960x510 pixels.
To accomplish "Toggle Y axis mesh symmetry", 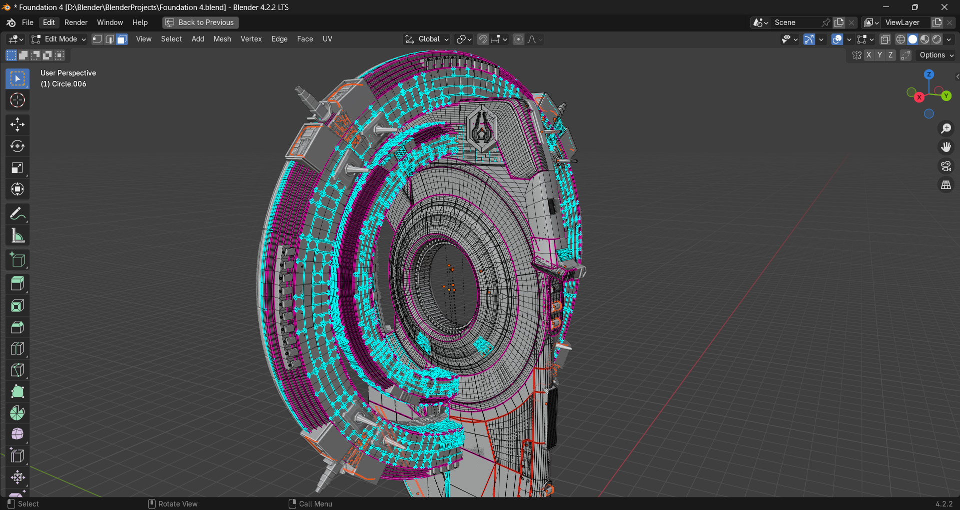I will (x=879, y=55).
